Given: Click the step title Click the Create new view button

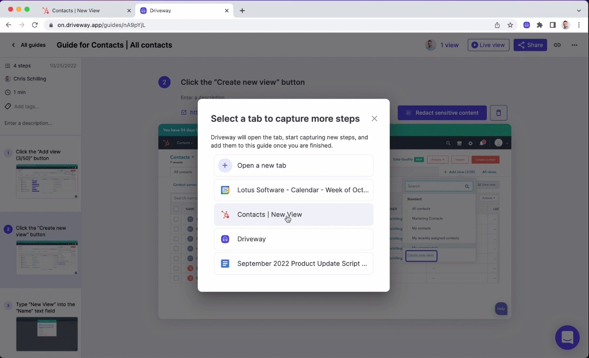Looking at the screenshot, I should 242,82.
